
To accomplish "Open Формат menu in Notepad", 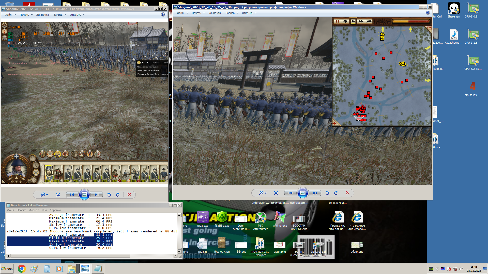I will (34, 210).
